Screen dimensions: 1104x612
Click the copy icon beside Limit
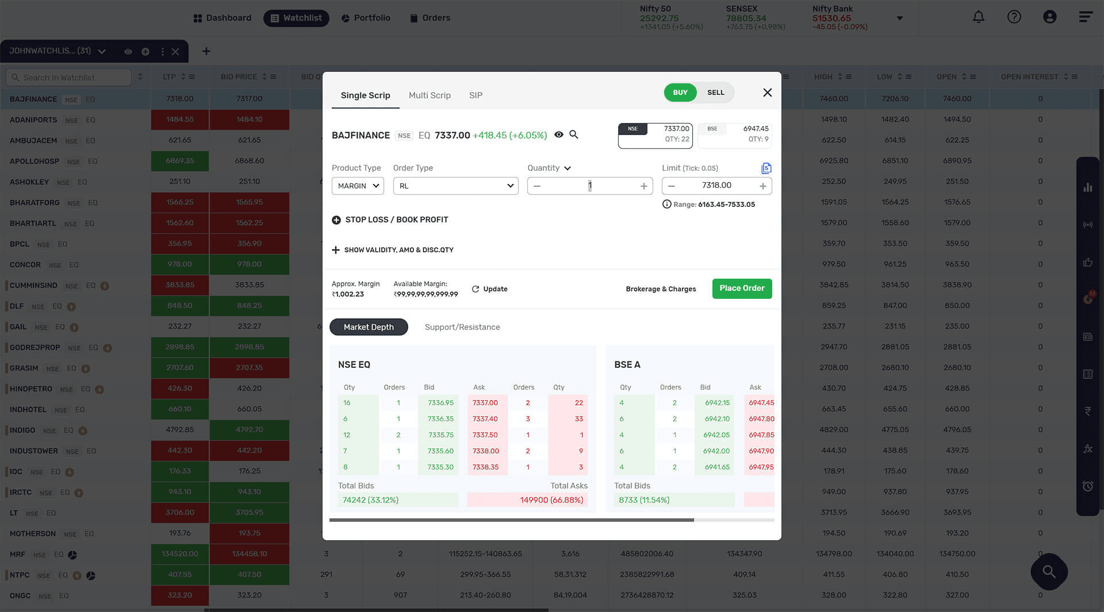pos(766,168)
